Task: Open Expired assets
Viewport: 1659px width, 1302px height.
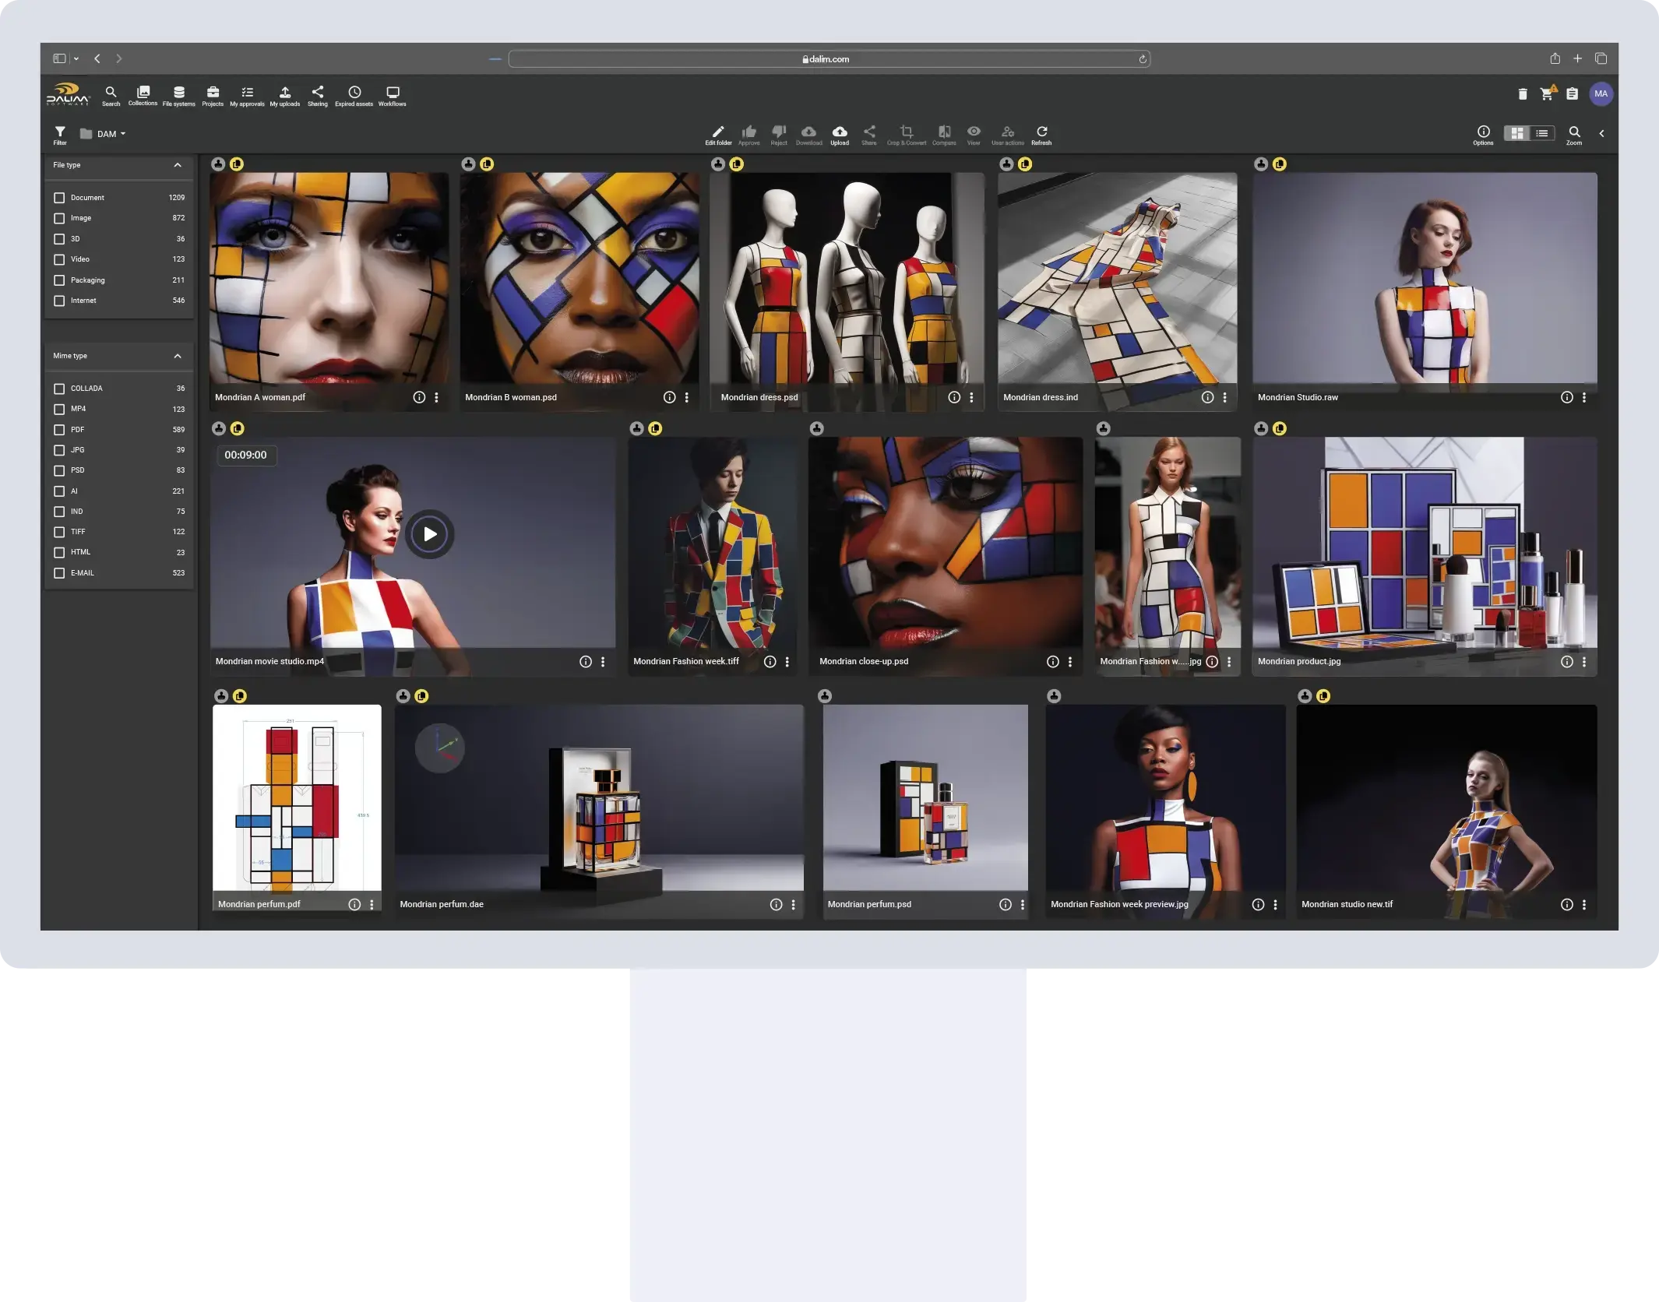Action: coord(354,93)
